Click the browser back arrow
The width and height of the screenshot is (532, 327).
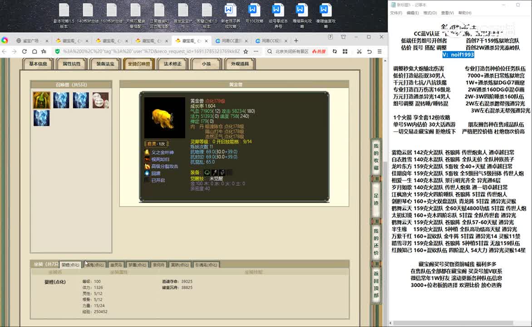click(5, 52)
